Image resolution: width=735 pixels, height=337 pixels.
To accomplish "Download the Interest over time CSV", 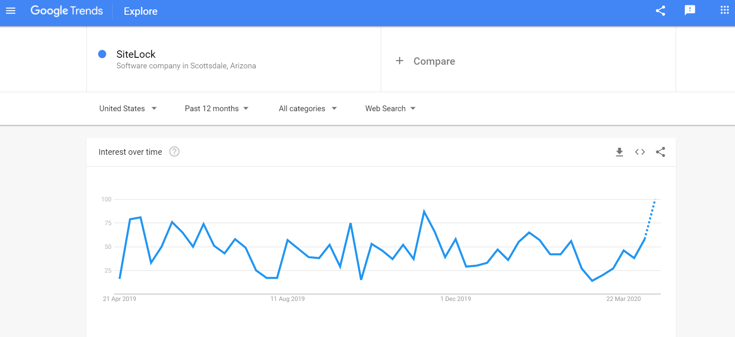I will coord(620,152).
